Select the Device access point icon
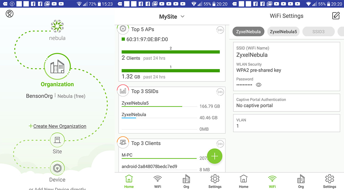The image size is (344, 190). pos(57,168)
